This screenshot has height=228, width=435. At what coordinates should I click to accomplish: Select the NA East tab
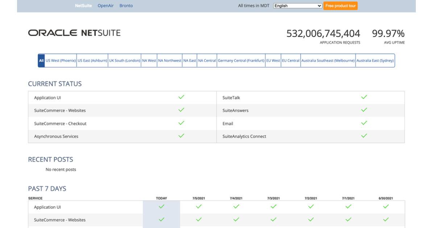tap(190, 61)
